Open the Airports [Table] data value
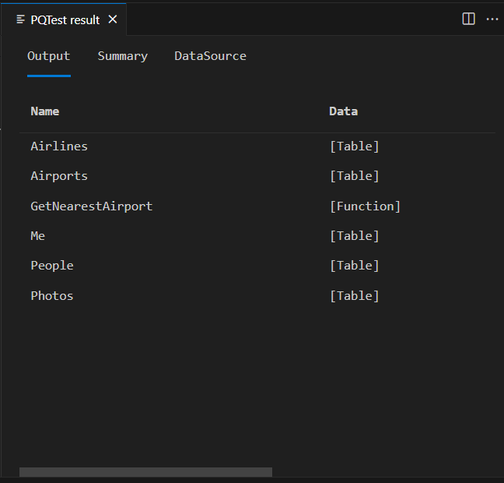Screen dimensions: 504x483 click(x=354, y=176)
